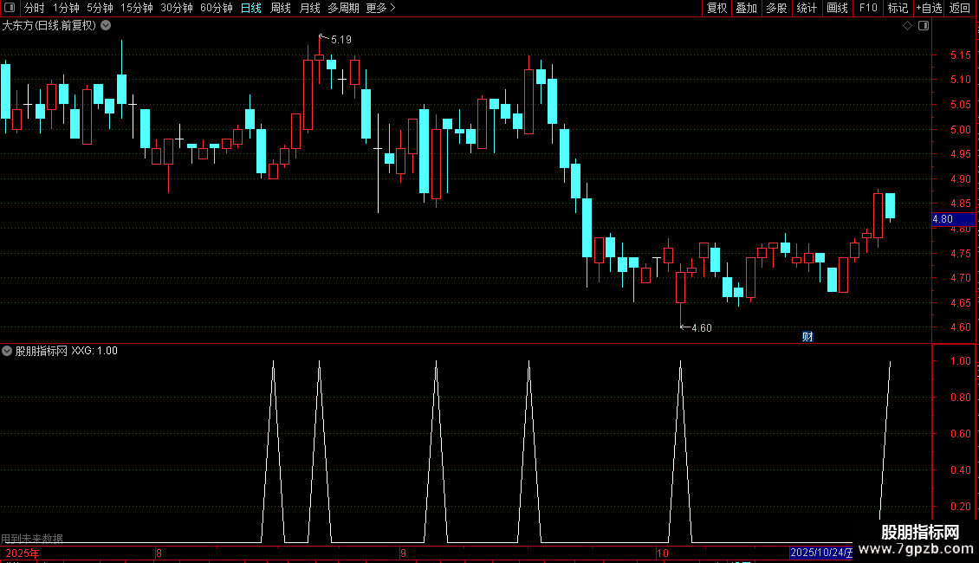This screenshot has height=563, width=979.
Task: Select the 5分钟 period tab
Action: point(100,8)
